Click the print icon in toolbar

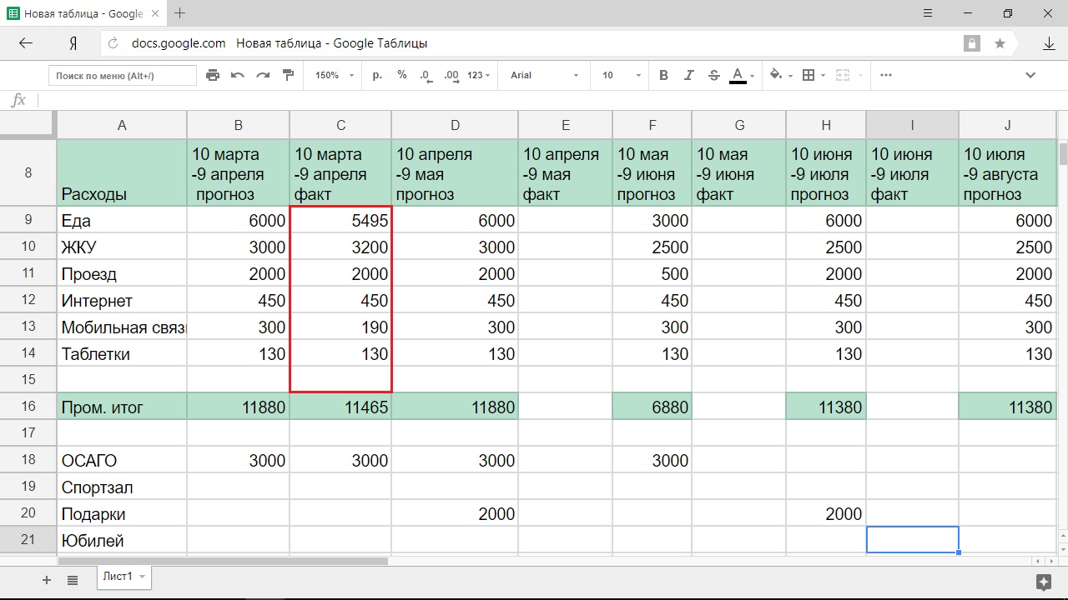point(213,75)
